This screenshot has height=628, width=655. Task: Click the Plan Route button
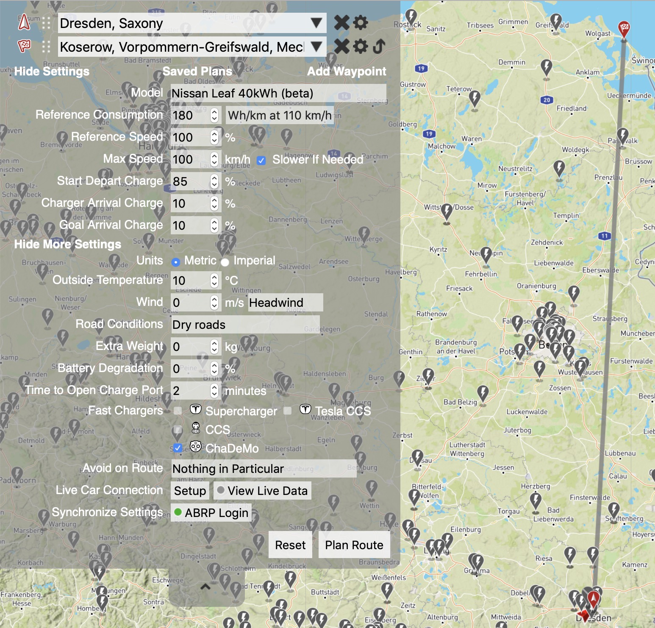tap(354, 545)
